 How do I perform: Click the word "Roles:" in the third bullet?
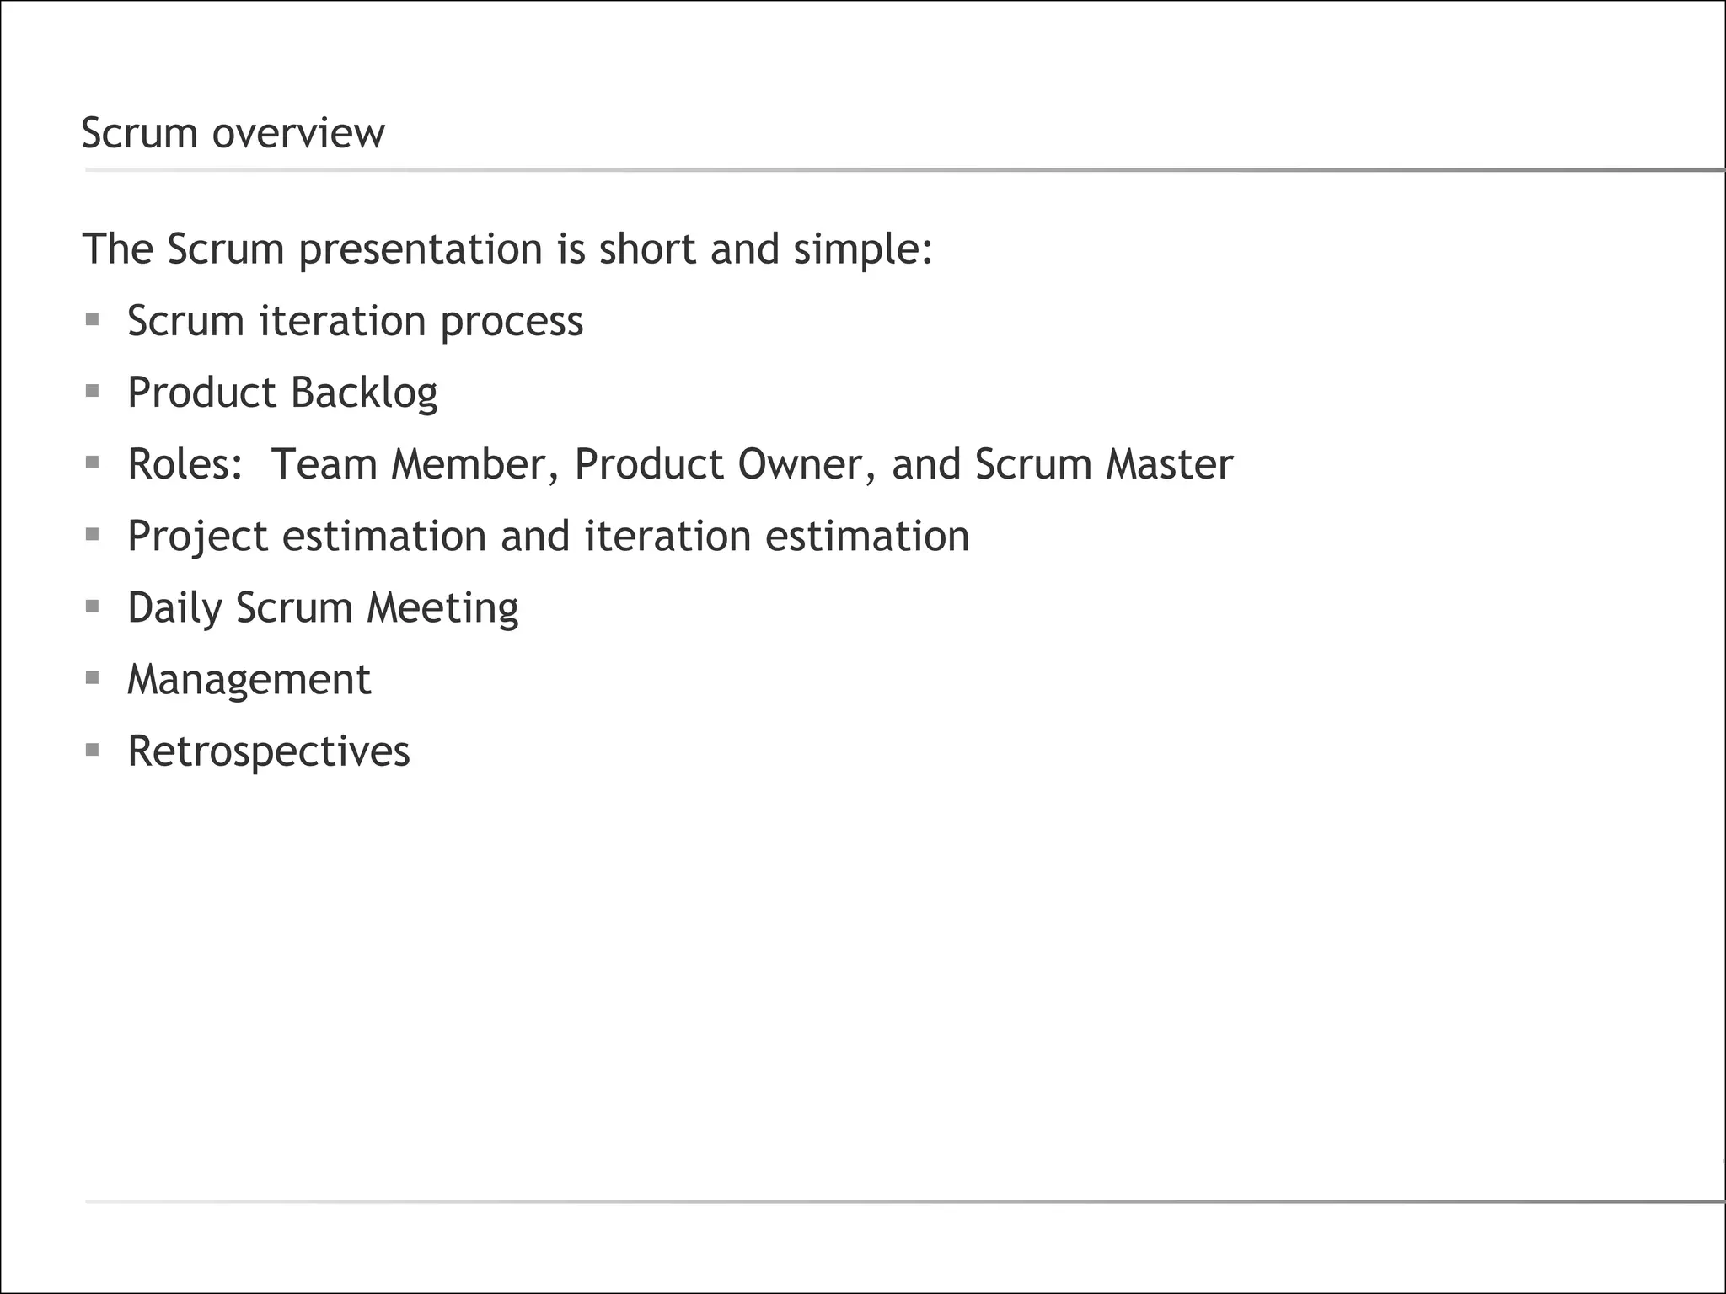(x=185, y=464)
